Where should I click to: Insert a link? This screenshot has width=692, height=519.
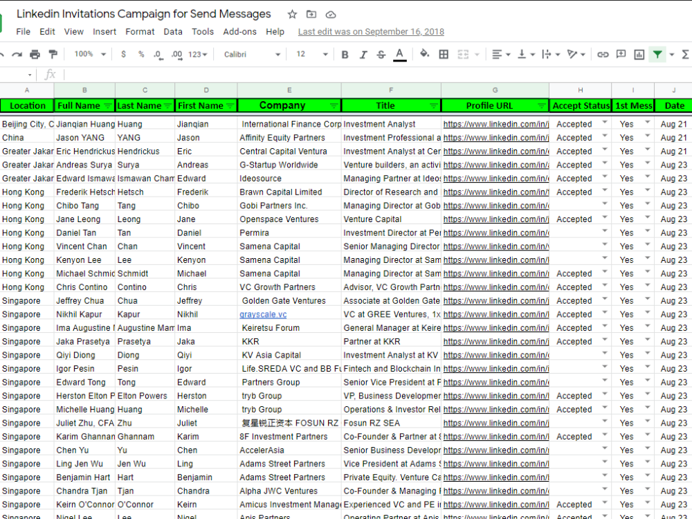click(x=604, y=53)
